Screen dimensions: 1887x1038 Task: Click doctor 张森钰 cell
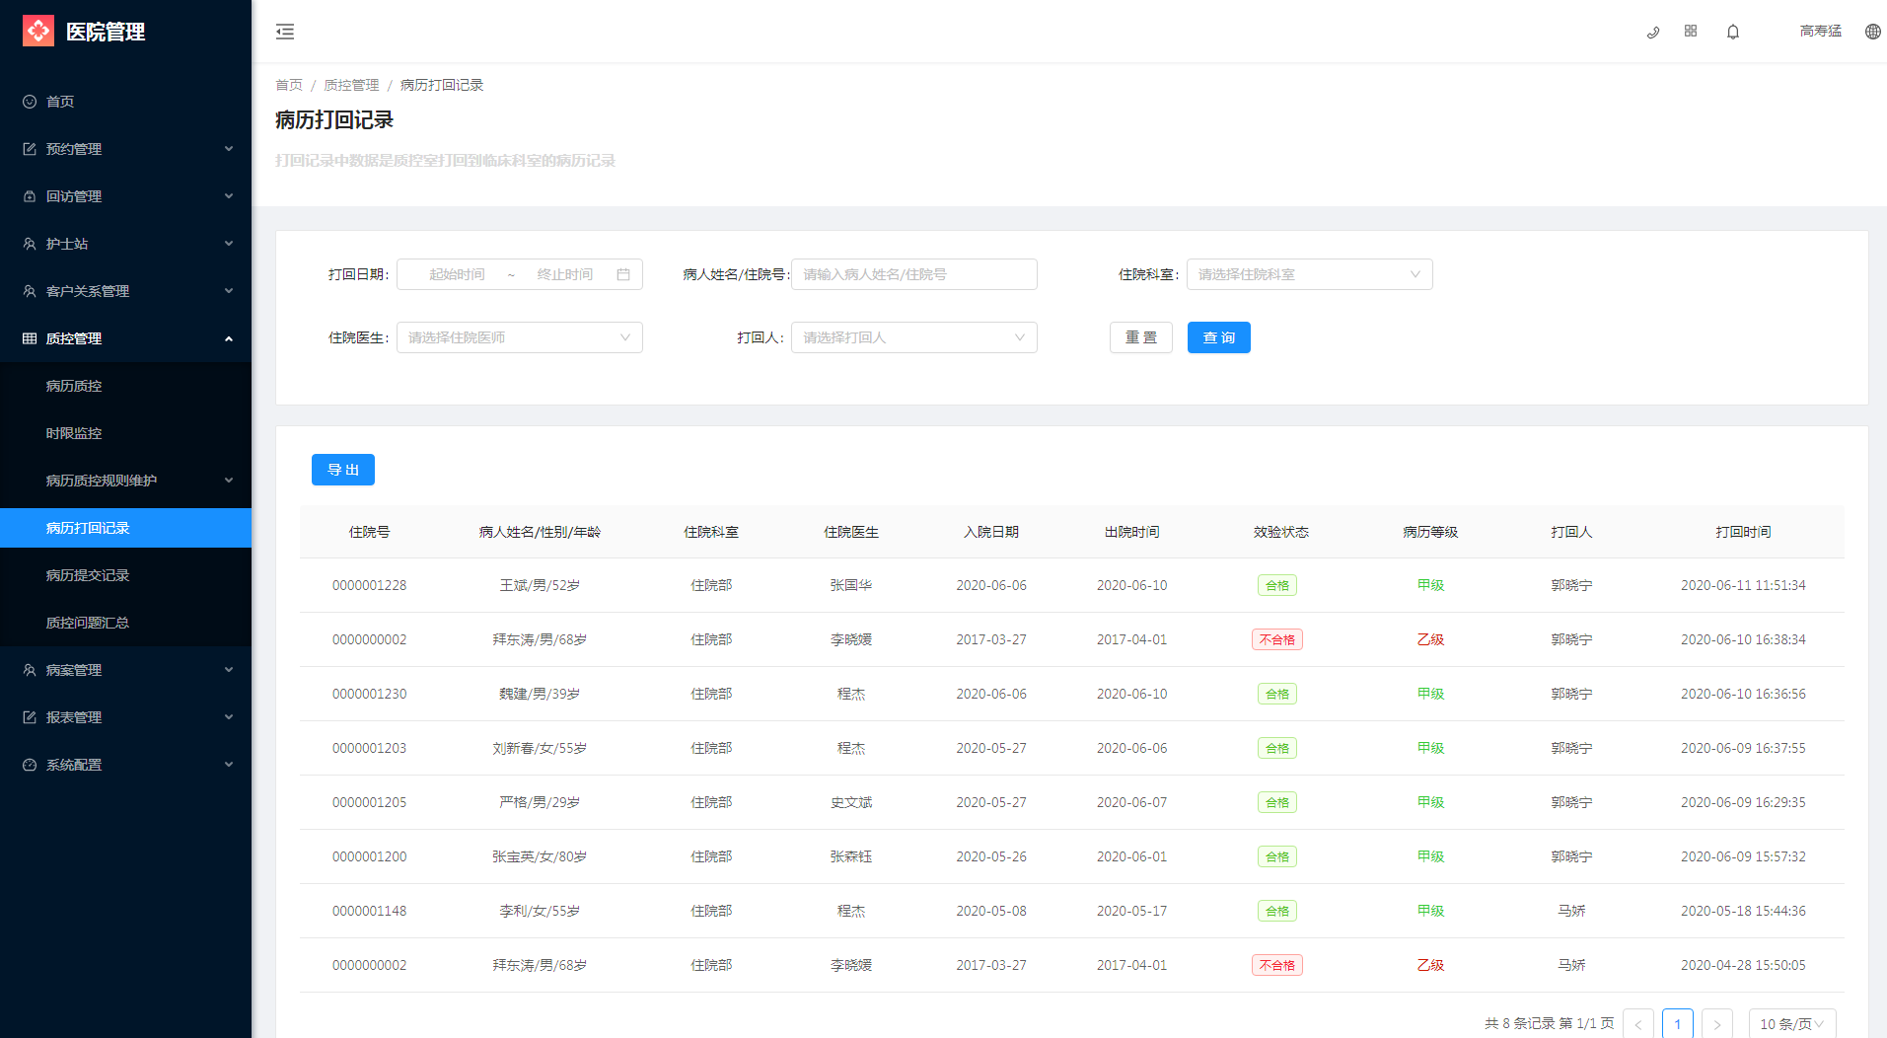(x=851, y=856)
